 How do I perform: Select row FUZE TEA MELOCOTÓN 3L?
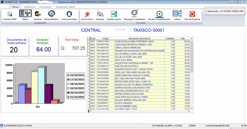[x=139, y=66]
